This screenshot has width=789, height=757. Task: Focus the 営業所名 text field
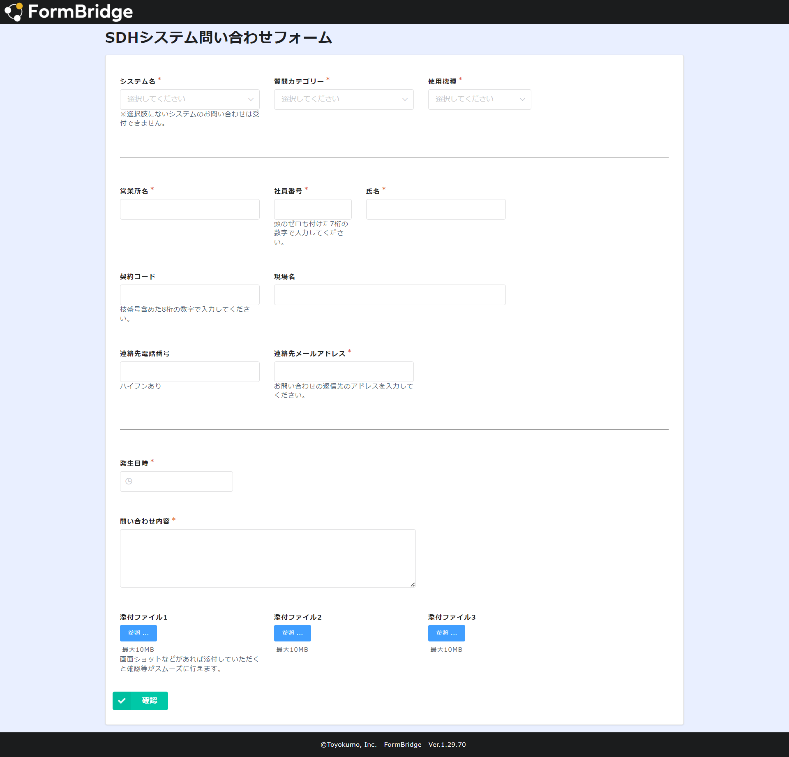coord(189,209)
